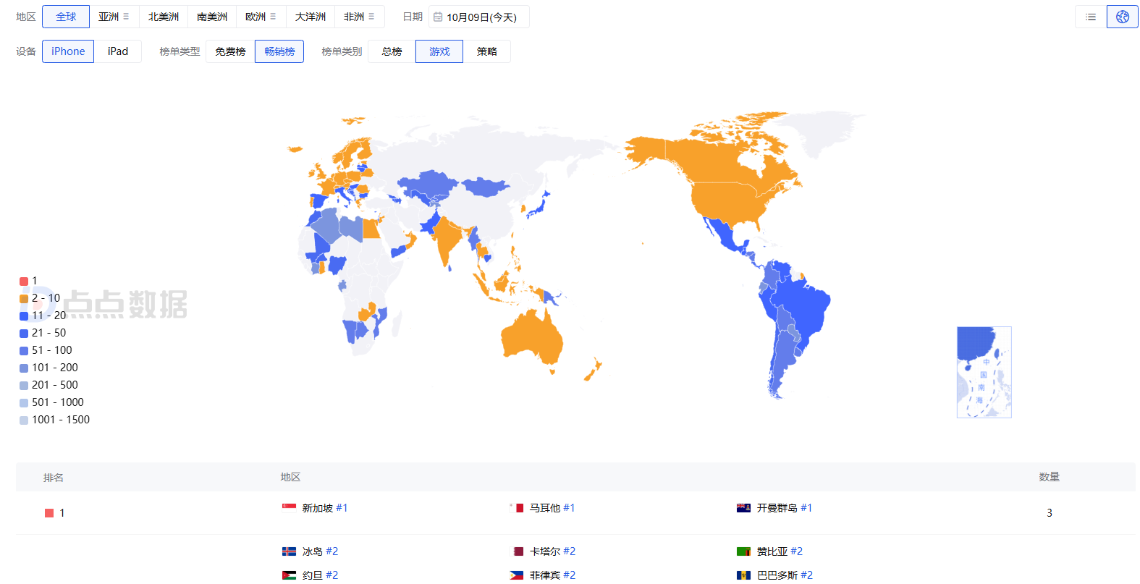Click the Philippines flag icon

tap(516, 575)
